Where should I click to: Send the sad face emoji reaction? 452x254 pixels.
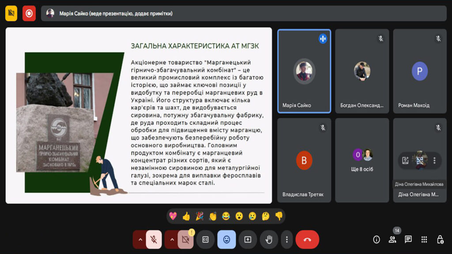(252, 216)
